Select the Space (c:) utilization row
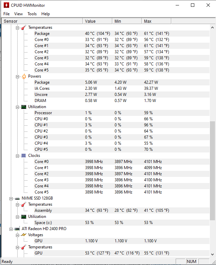Image resolution: width=216 pixels, height=265 pixels. [x=43, y=223]
